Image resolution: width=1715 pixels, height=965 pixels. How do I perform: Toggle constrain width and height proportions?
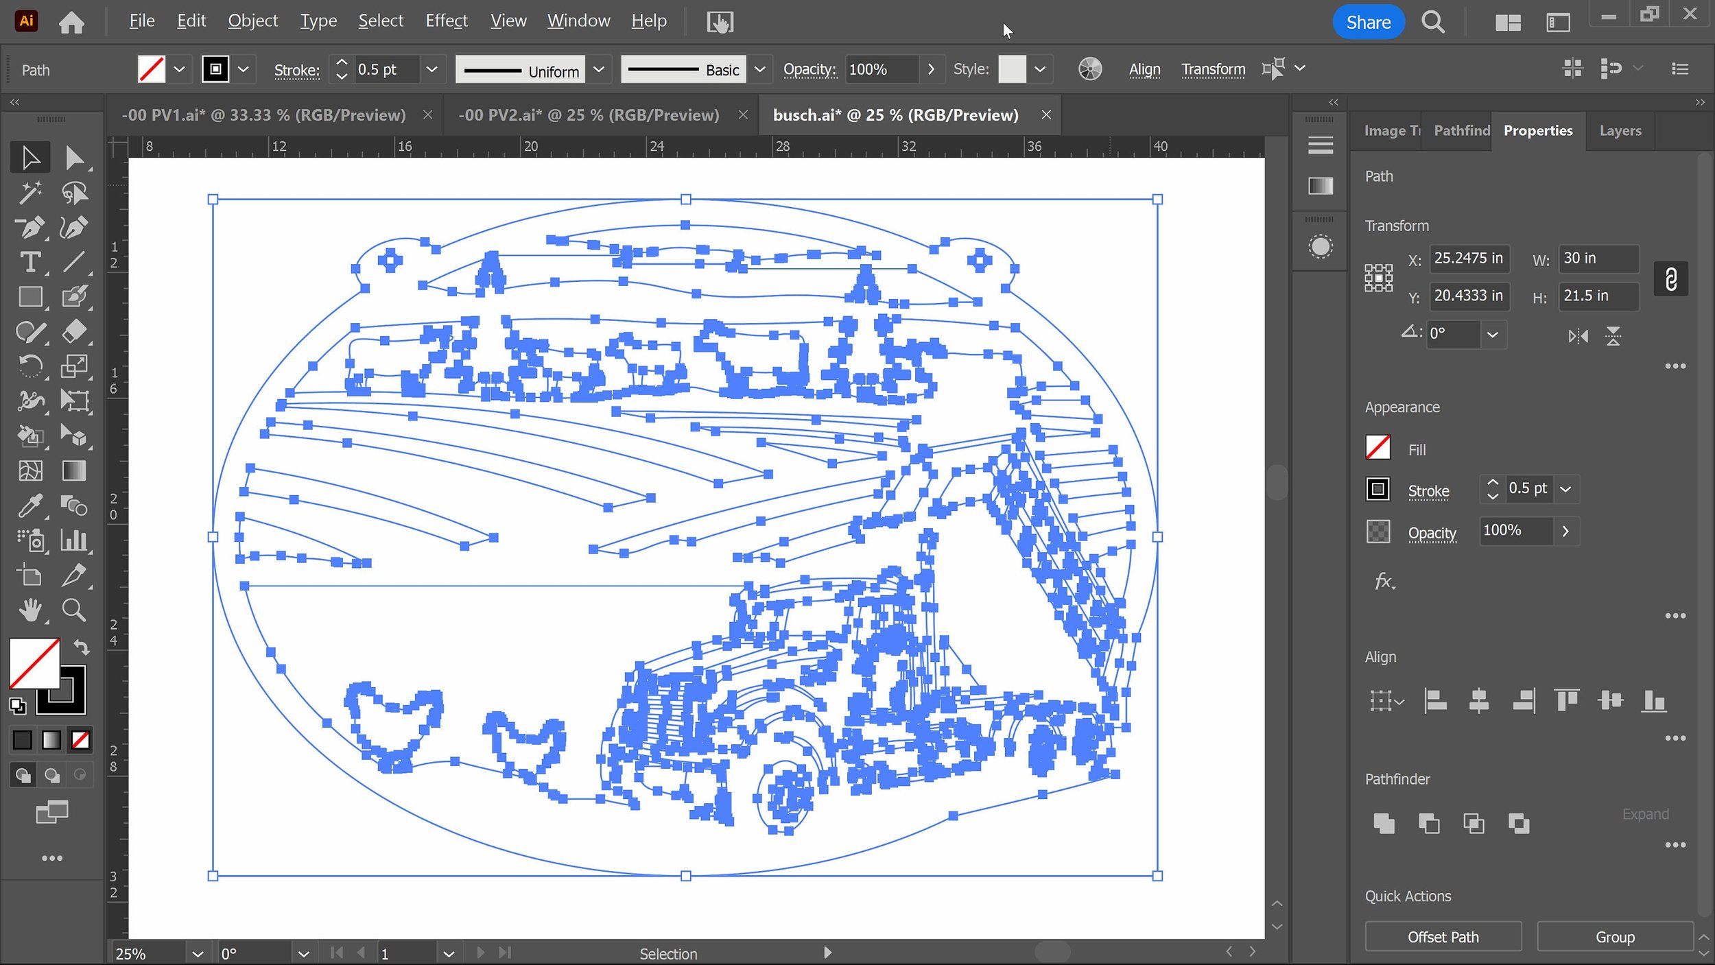coord(1670,278)
